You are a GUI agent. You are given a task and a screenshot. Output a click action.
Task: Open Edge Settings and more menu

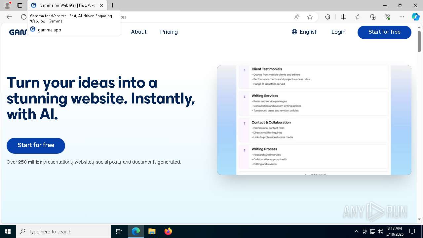coord(402,17)
